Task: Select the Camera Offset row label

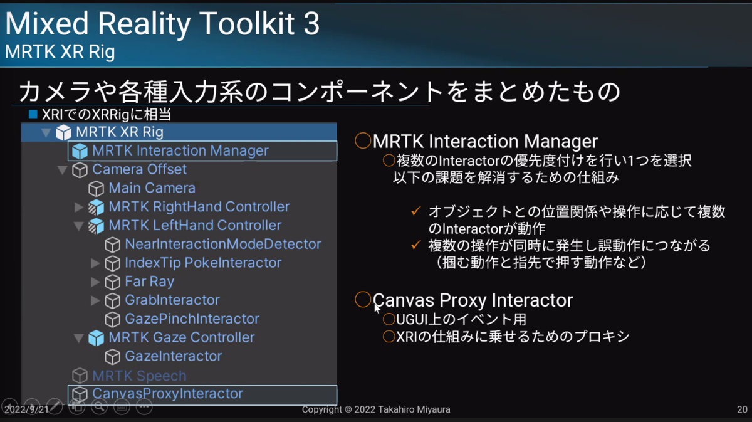Action: [x=139, y=169]
